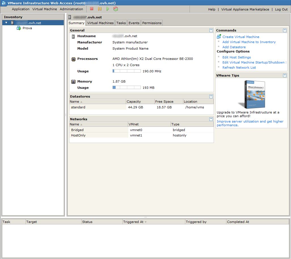The width and height of the screenshot is (291, 259).
Task: Sort Datastores by Name column
Action: (98, 102)
